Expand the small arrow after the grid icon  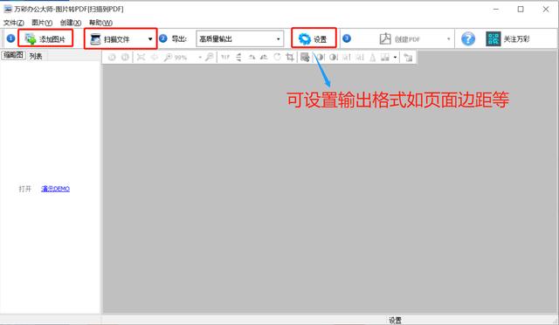tap(395, 58)
